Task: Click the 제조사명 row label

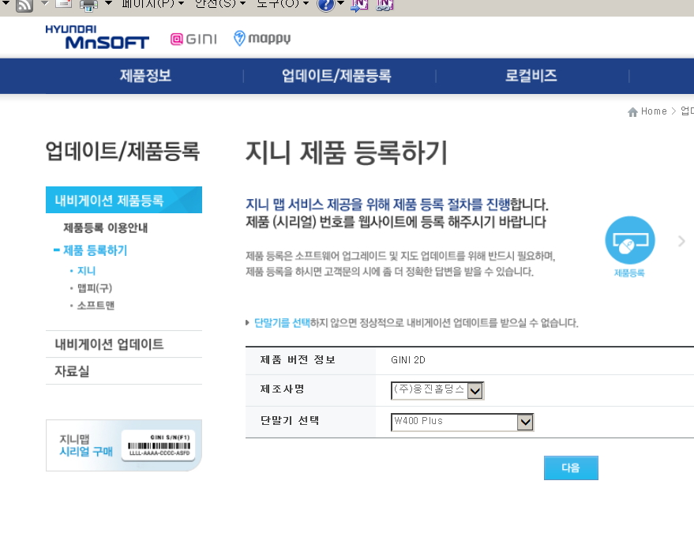Action: (x=282, y=389)
